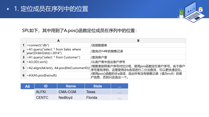Click the slide title "1. 定位成员在序列中的位置"
The height and width of the screenshot is (117, 209).
(x=51, y=9)
